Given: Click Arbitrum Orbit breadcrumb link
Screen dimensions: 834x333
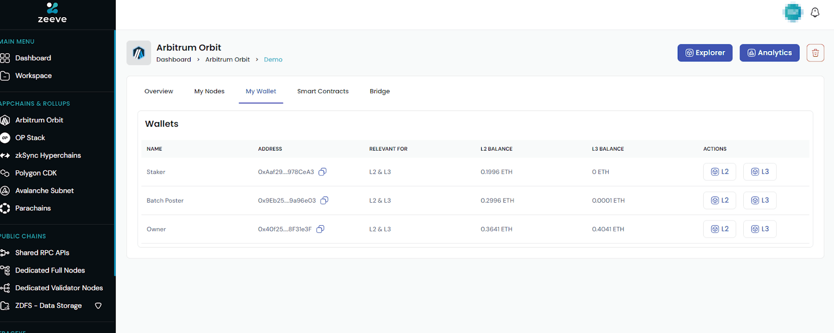Looking at the screenshot, I should [227, 59].
